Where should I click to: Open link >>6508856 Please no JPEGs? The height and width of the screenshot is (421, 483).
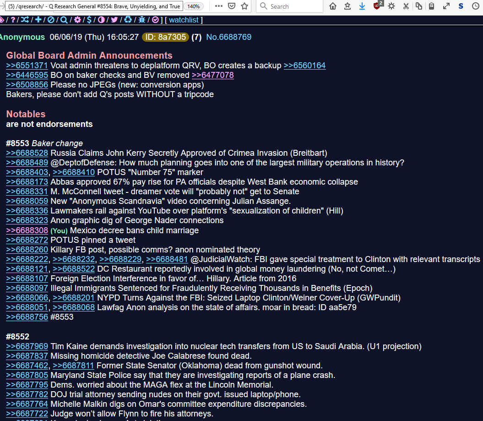point(27,85)
